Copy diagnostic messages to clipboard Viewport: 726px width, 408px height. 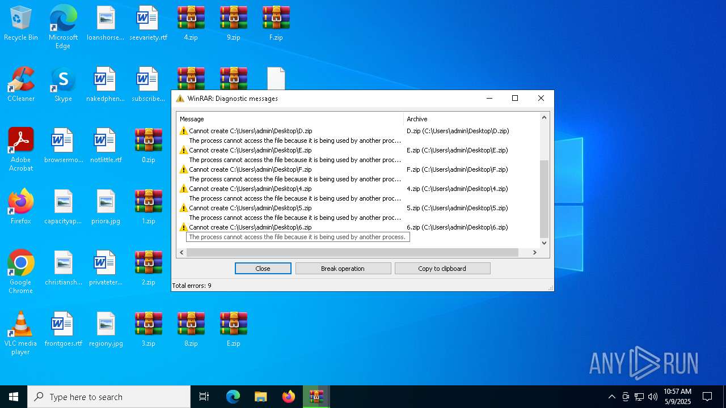click(x=442, y=269)
